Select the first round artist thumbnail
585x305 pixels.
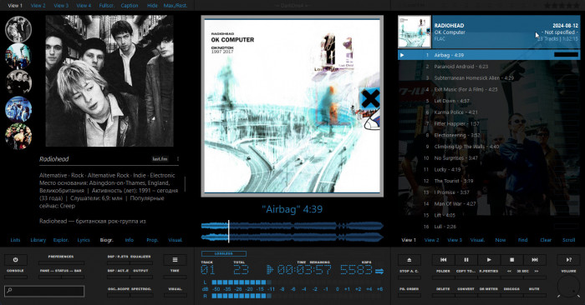pyautogui.click(x=18, y=29)
